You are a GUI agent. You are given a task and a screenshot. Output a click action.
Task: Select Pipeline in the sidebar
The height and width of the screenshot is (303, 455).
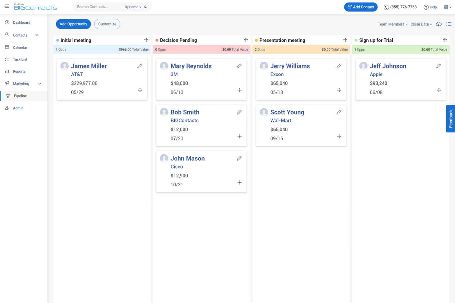coord(24,96)
